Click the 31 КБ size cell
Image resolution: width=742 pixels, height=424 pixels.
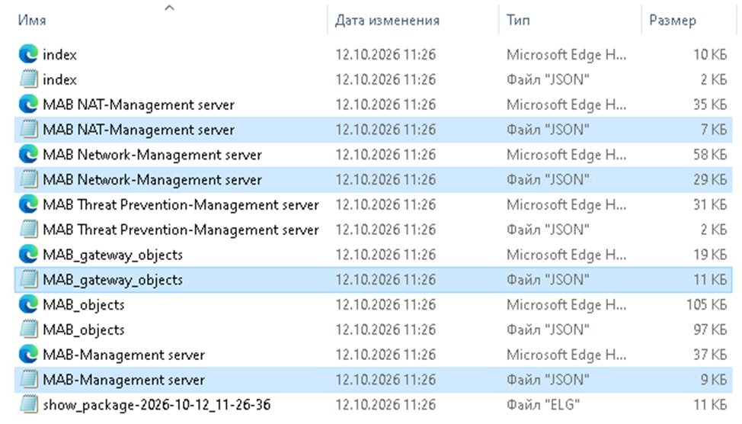click(710, 204)
